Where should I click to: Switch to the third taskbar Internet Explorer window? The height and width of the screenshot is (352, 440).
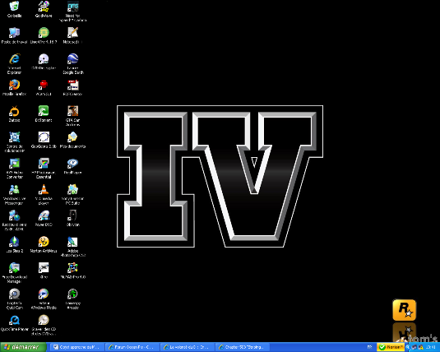pos(188,347)
